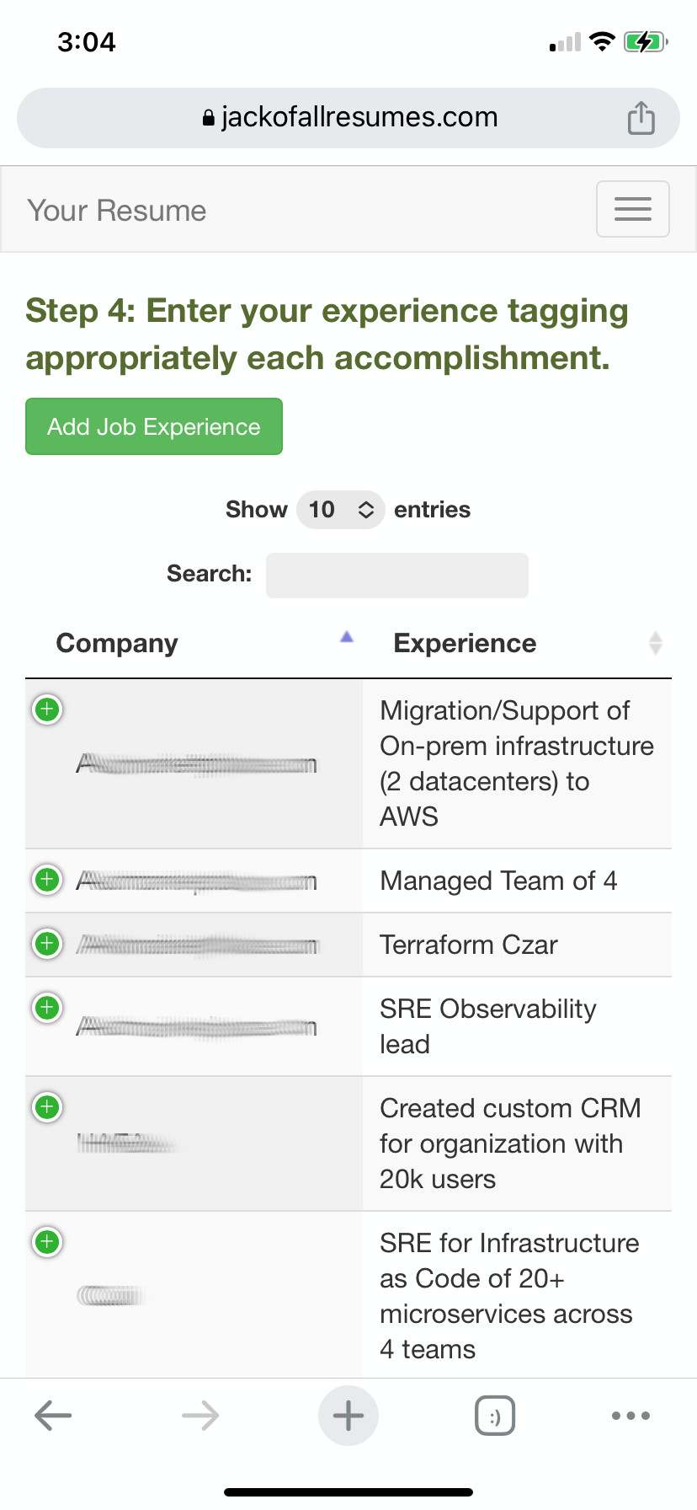The image size is (697, 1510).
Task: Open the tab switcher icon
Action: click(x=495, y=1416)
